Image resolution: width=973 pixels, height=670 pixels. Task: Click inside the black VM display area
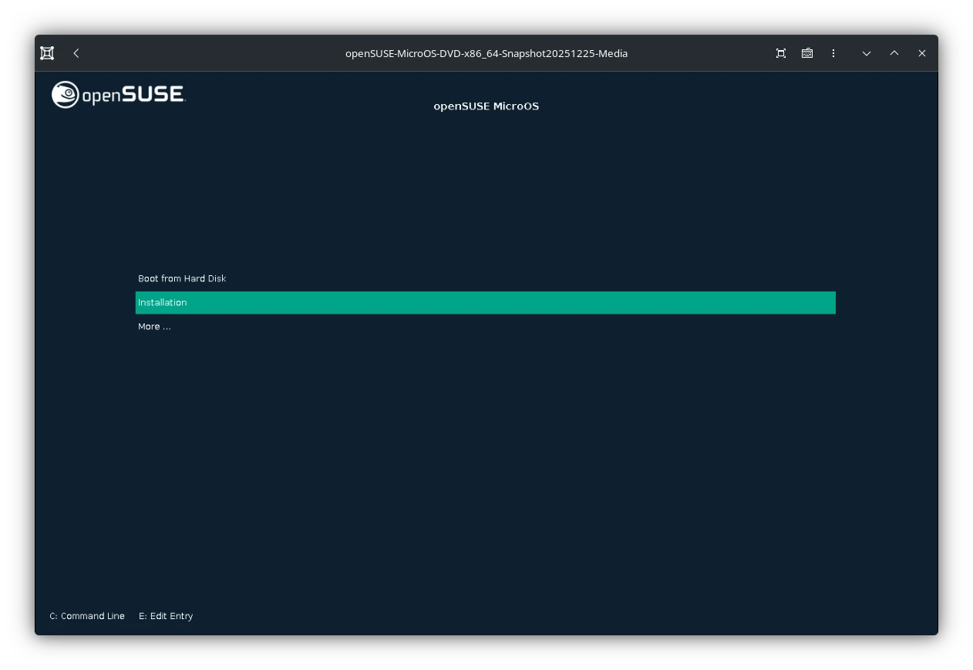click(x=486, y=463)
